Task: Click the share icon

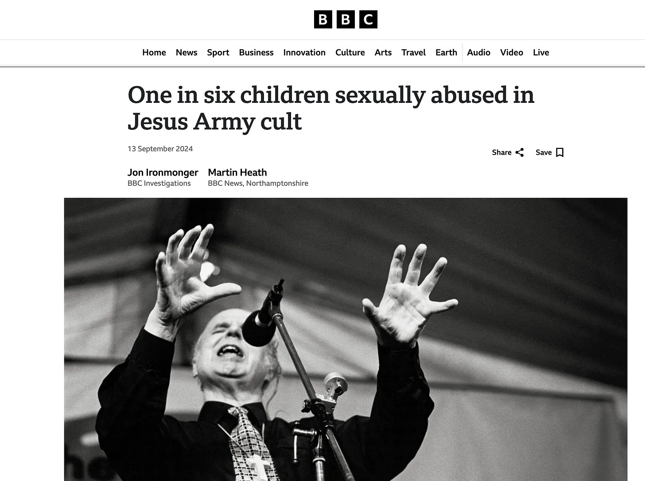Action: (x=520, y=153)
